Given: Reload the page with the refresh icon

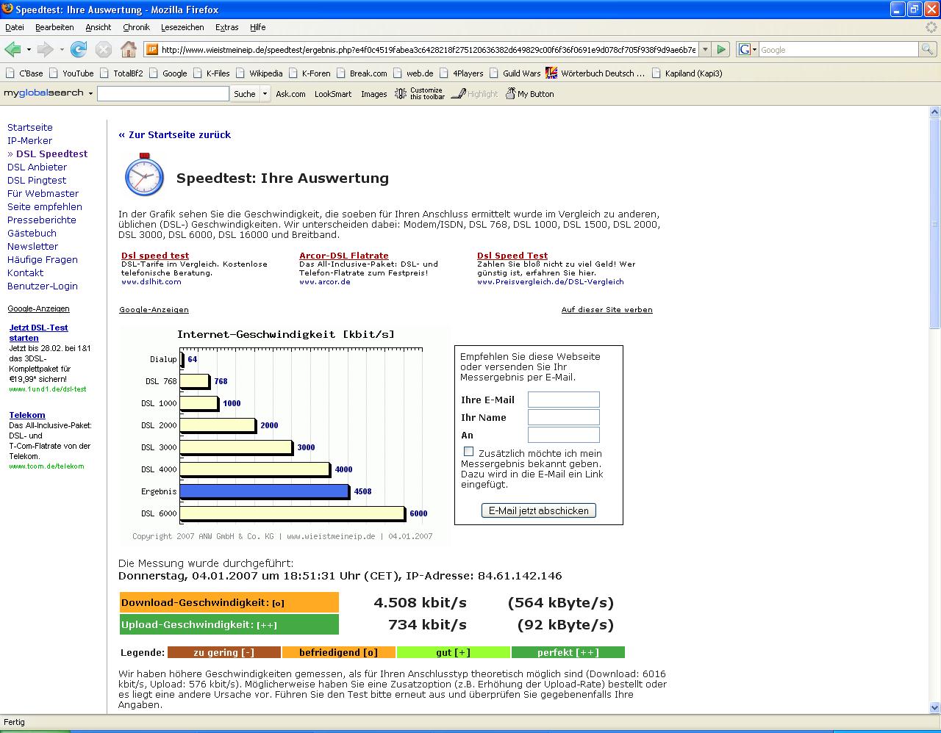Looking at the screenshot, I should click(x=79, y=49).
